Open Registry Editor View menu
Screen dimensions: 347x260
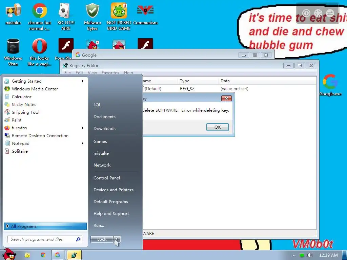point(92,72)
